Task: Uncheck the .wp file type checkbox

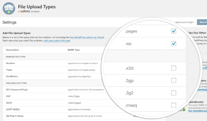Action: (174, 44)
